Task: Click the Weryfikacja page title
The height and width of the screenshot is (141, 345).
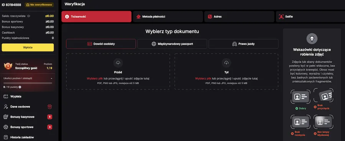Action: [x=75, y=4]
